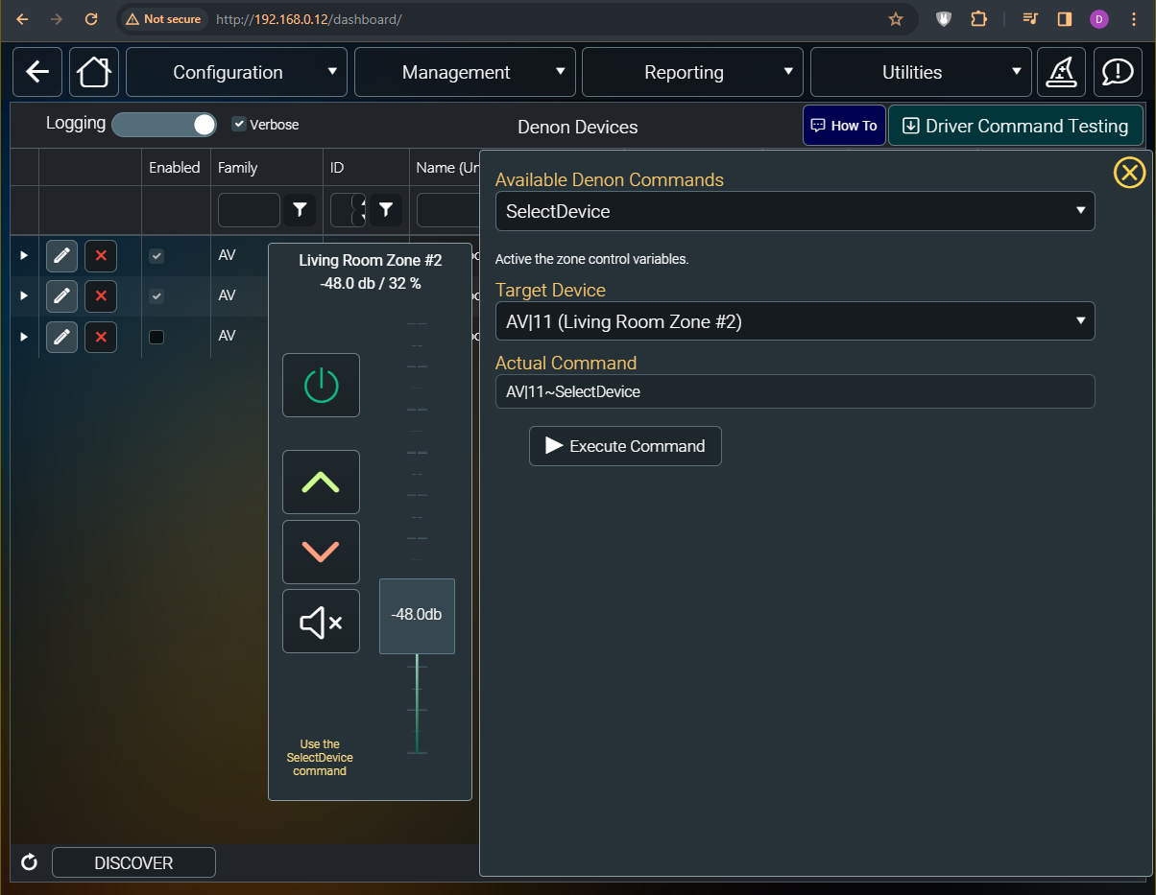Image resolution: width=1156 pixels, height=895 pixels.
Task: Open Available Denon Commands dropdown
Action: point(795,211)
